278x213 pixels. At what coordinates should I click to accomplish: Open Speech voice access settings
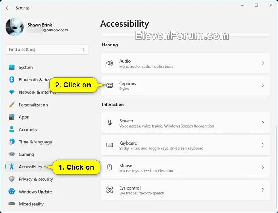pos(185,122)
